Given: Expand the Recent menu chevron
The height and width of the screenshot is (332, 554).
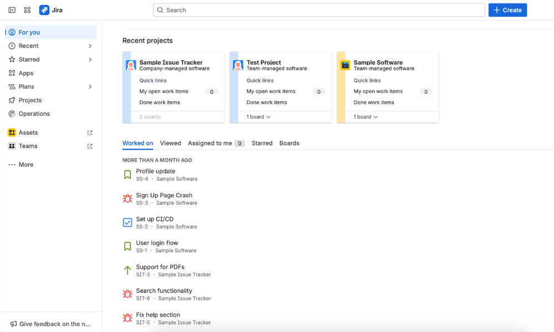Looking at the screenshot, I should point(90,46).
